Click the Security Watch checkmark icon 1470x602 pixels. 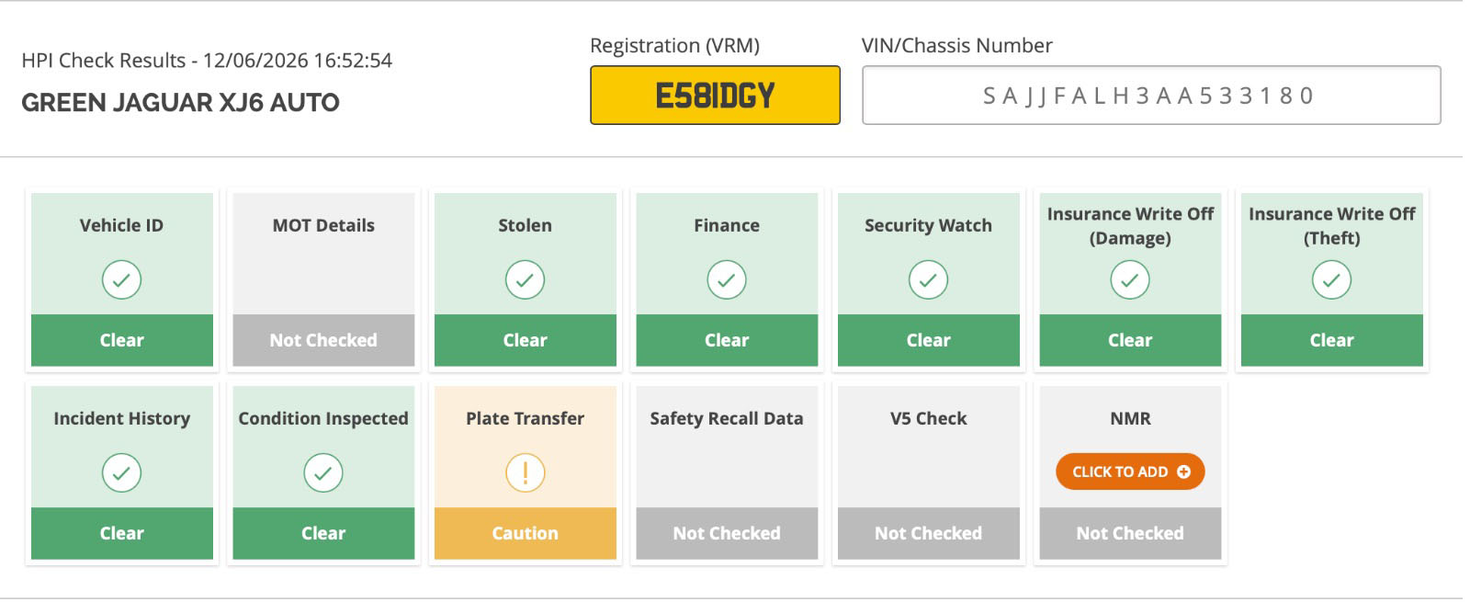coord(928,279)
